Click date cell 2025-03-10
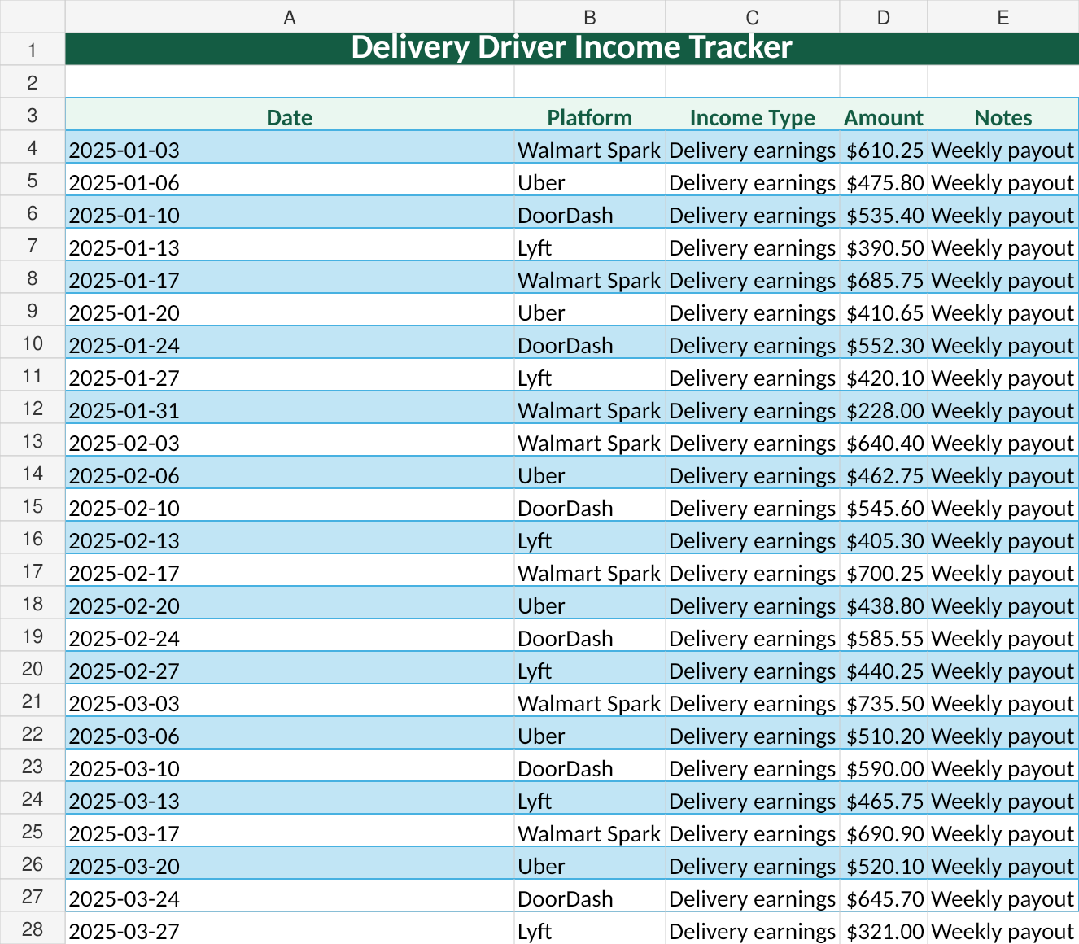Viewport: 1079px width, 944px height. pos(290,766)
